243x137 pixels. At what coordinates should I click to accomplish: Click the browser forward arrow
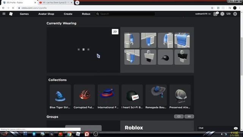click(8, 8)
